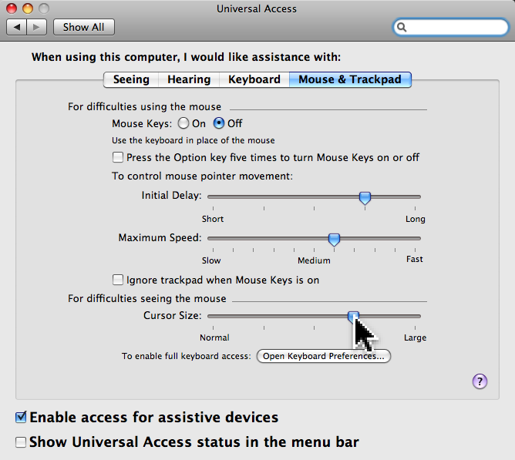Screen dimensions: 515x460
Task: Check Ignore trackpad when Mouse Keys is on
Action: (118, 280)
